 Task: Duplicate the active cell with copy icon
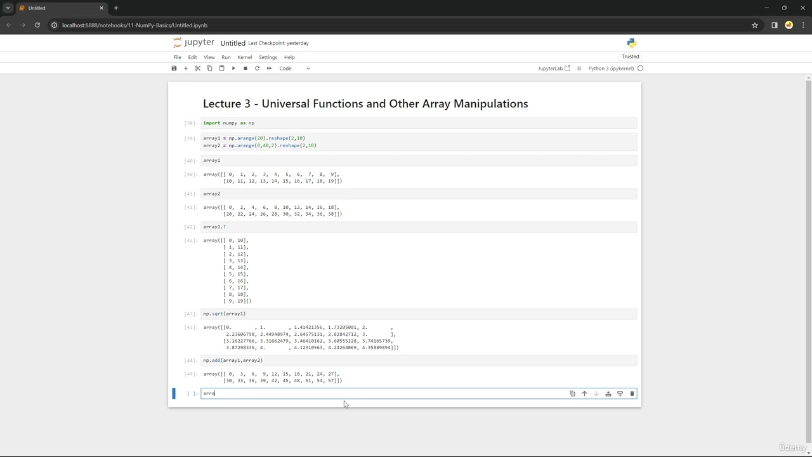[572, 394]
